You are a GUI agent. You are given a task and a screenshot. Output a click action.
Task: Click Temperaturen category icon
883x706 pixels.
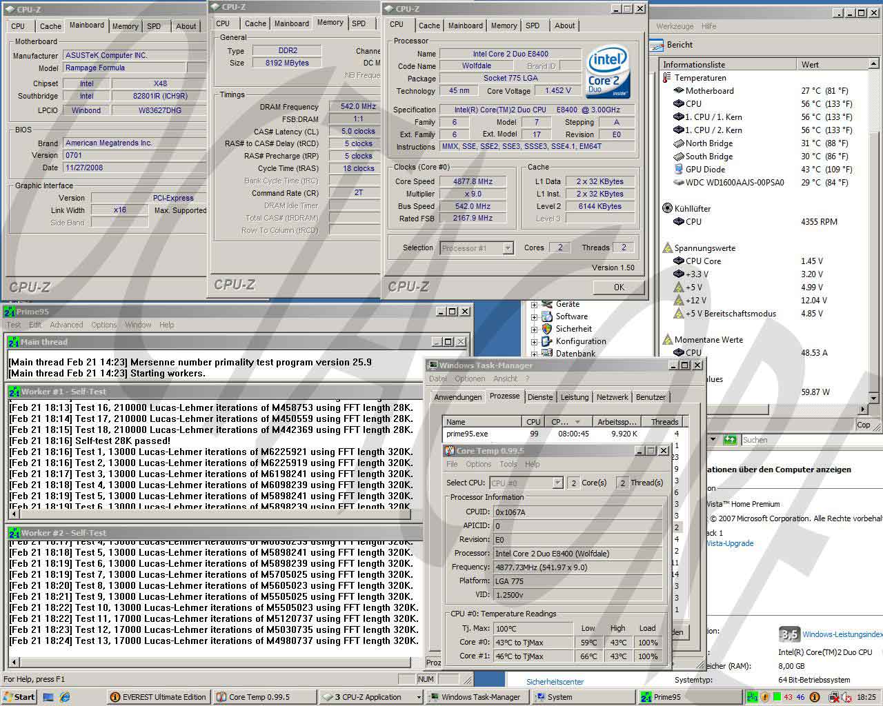667,78
